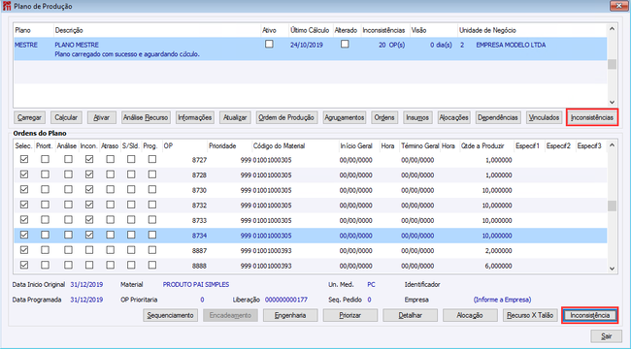Click the Sair button
The width and height of the screenshot is (631, 349).
(606, 336)
